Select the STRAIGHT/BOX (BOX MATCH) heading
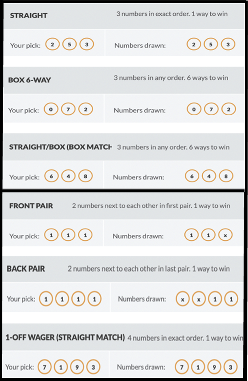 coord(60,147)
